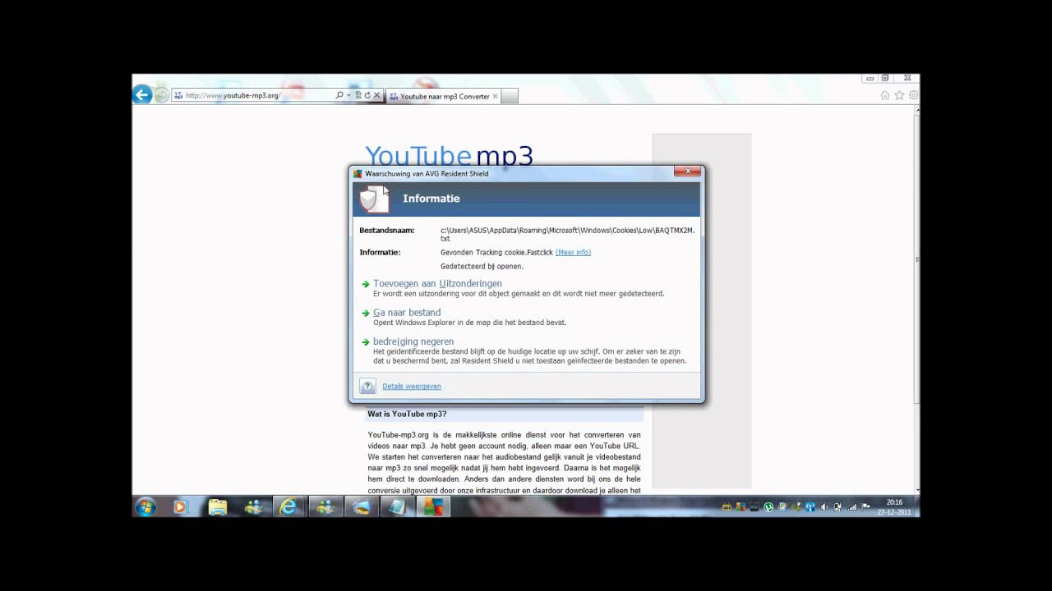
Task: Close the AVG Resident Shield warning dialog
Action: point(687,171)
